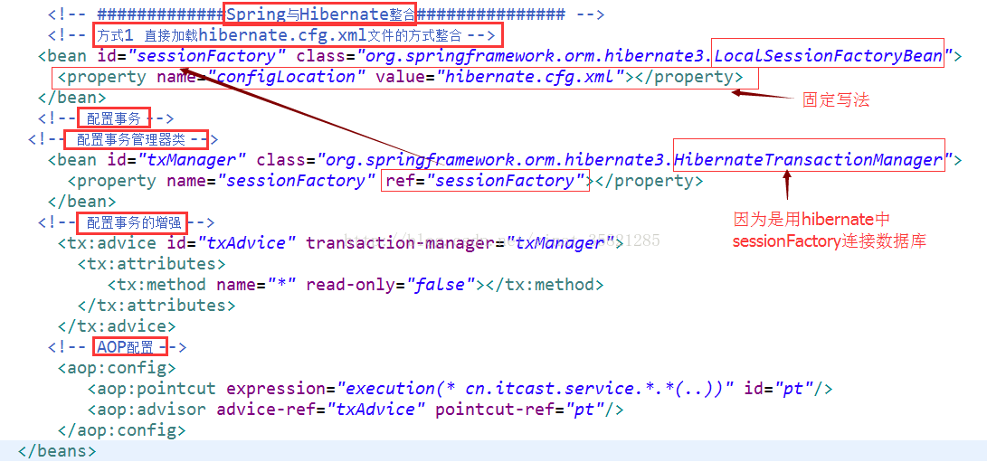The image size is (987, 462).
Task: Select value="hibernate.cfg.xml" attribute text
Action: pyautogui.click(x=504, y=78)
